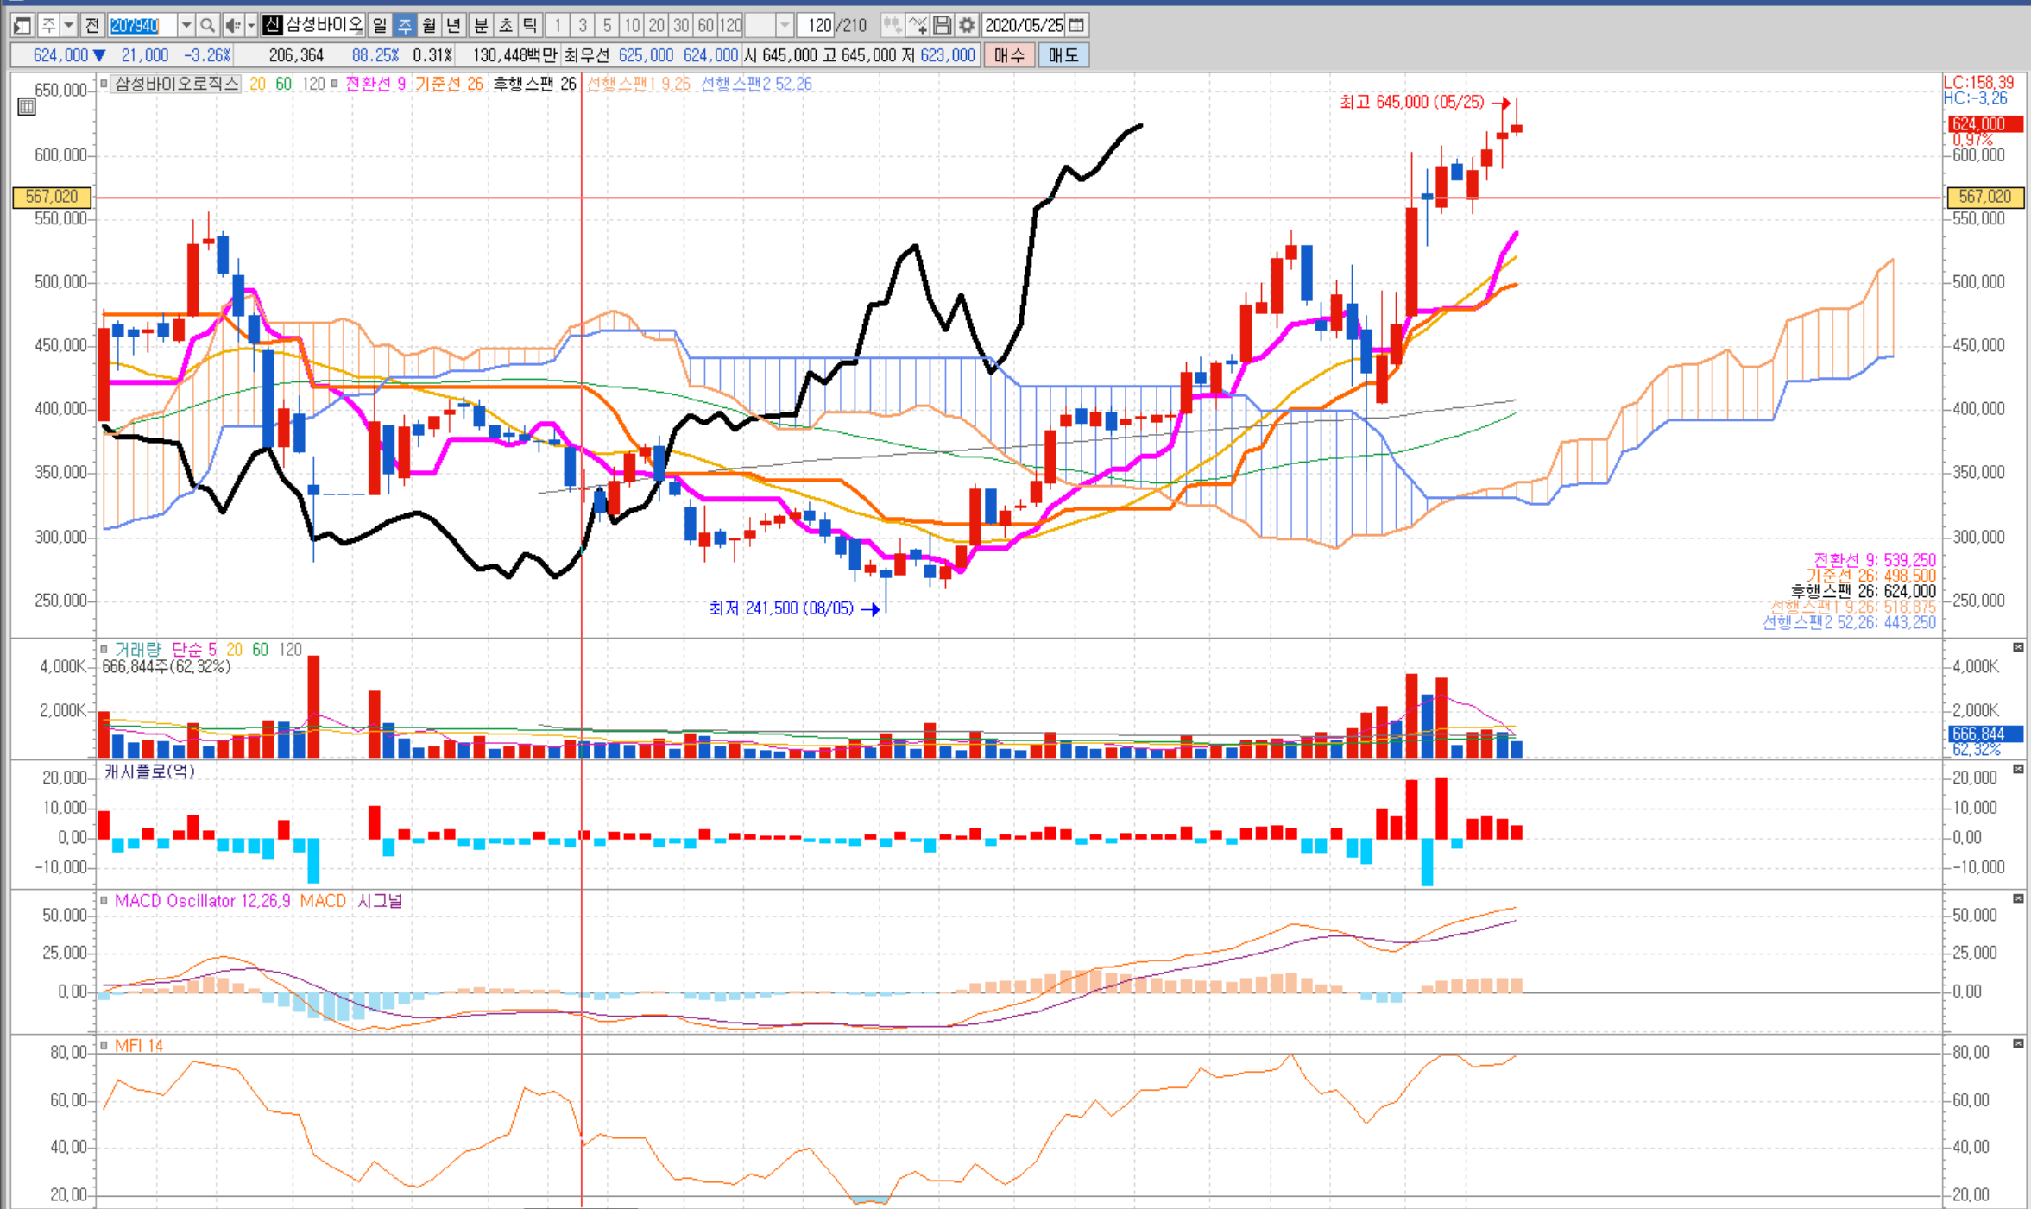Viewport: 2031px width, 1209px height.
Task: Expand the stock code history dropdown
Action: click(x=186, y=26)
